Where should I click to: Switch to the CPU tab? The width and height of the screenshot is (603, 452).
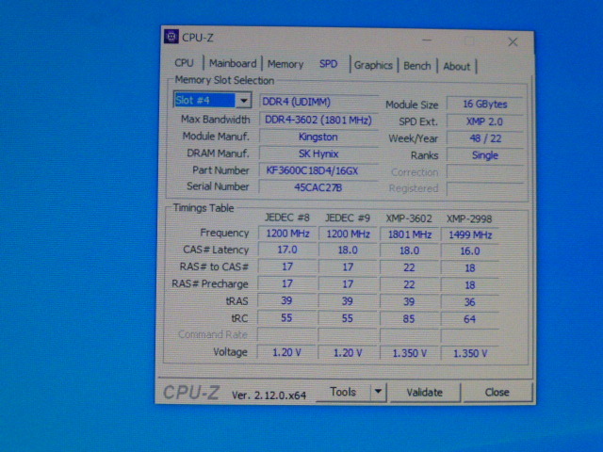click(x=184, y=63)
